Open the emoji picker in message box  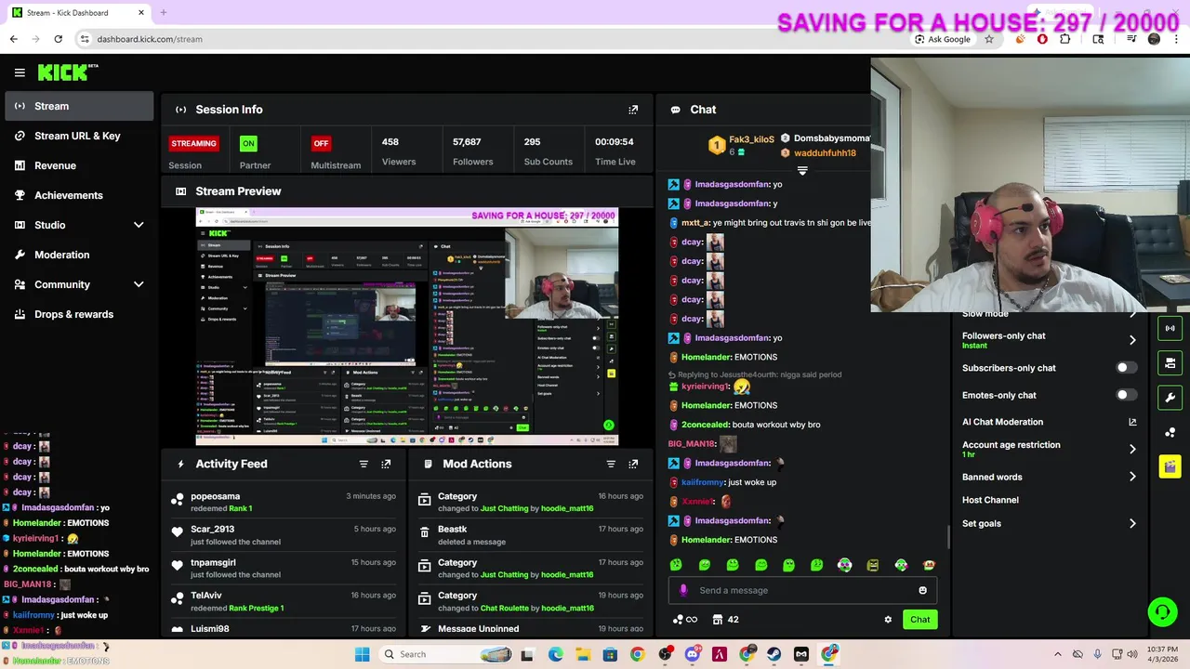(922, 590)
